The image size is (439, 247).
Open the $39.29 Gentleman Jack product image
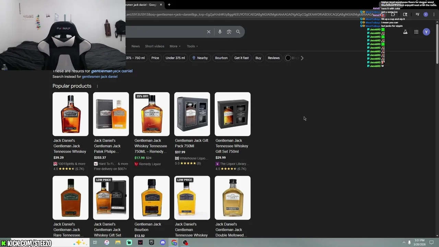pyautogui.click(x=70, y=114)
